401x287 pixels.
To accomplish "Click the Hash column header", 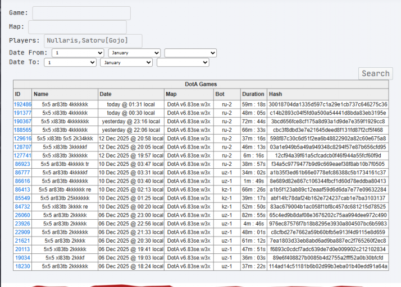I will click(328, 94).
